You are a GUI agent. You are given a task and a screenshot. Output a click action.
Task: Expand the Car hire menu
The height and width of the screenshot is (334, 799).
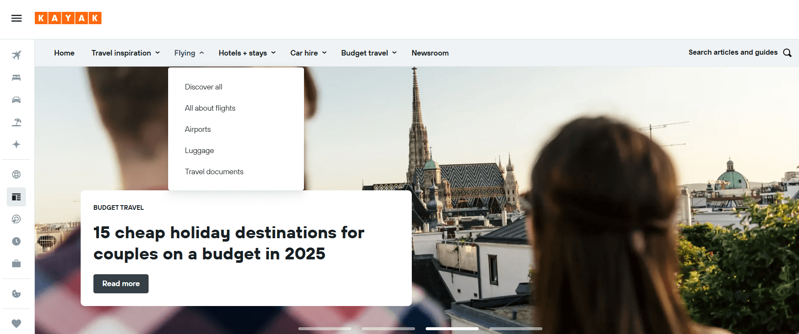[x=309, y=53]
